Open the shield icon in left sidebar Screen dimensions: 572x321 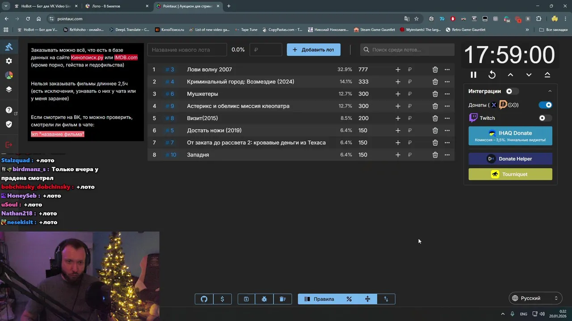[x=9, y=124]
